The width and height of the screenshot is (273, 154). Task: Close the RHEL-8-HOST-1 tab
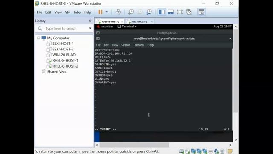pyautogui.click(x=152, y=21)
